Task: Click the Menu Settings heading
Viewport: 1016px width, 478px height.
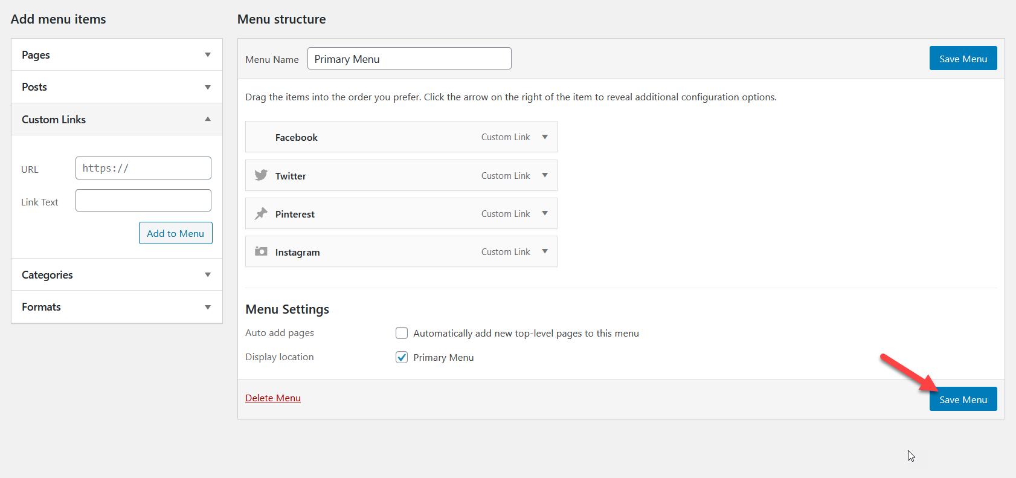Action: pos(287,309)
